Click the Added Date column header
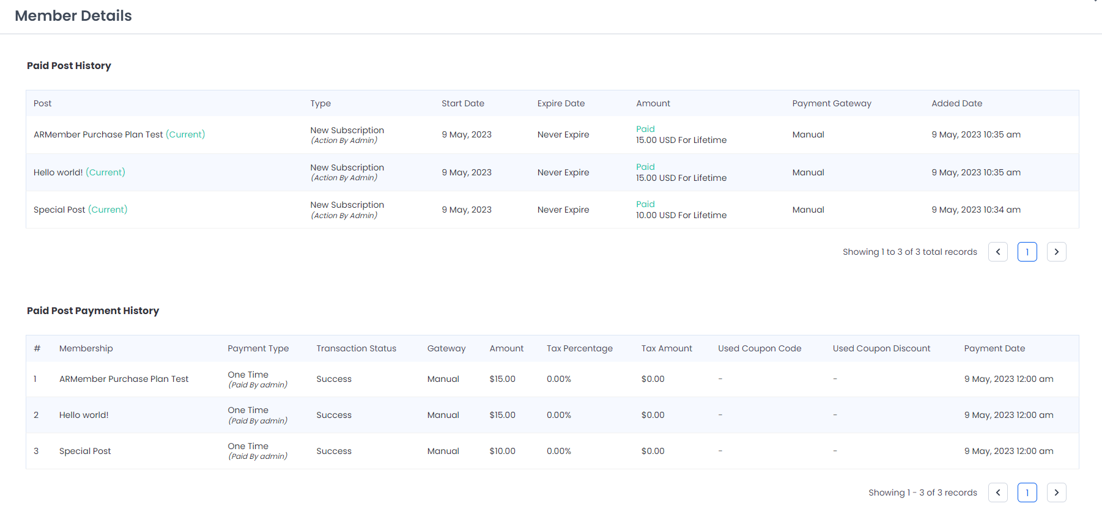This screenshot has height=509, width=1102. [957, 103]
